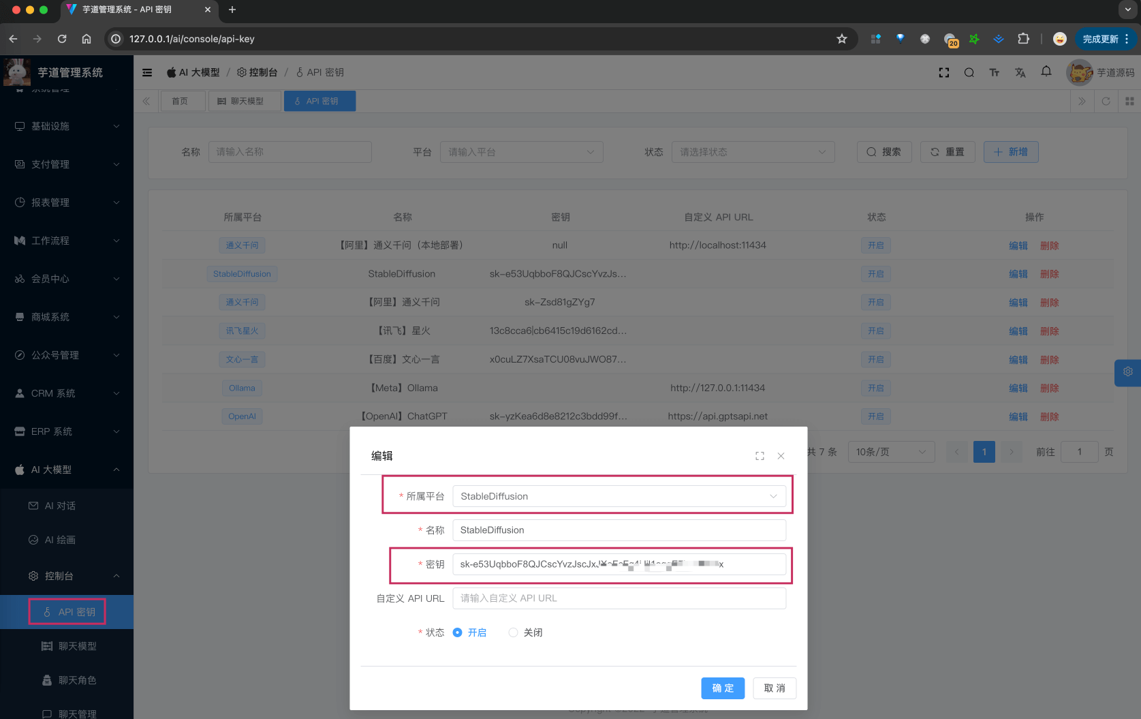This screenshot has height=719, width=1141.
Task: Open the 状态 filter dropdown
Action: click(753, 152)
